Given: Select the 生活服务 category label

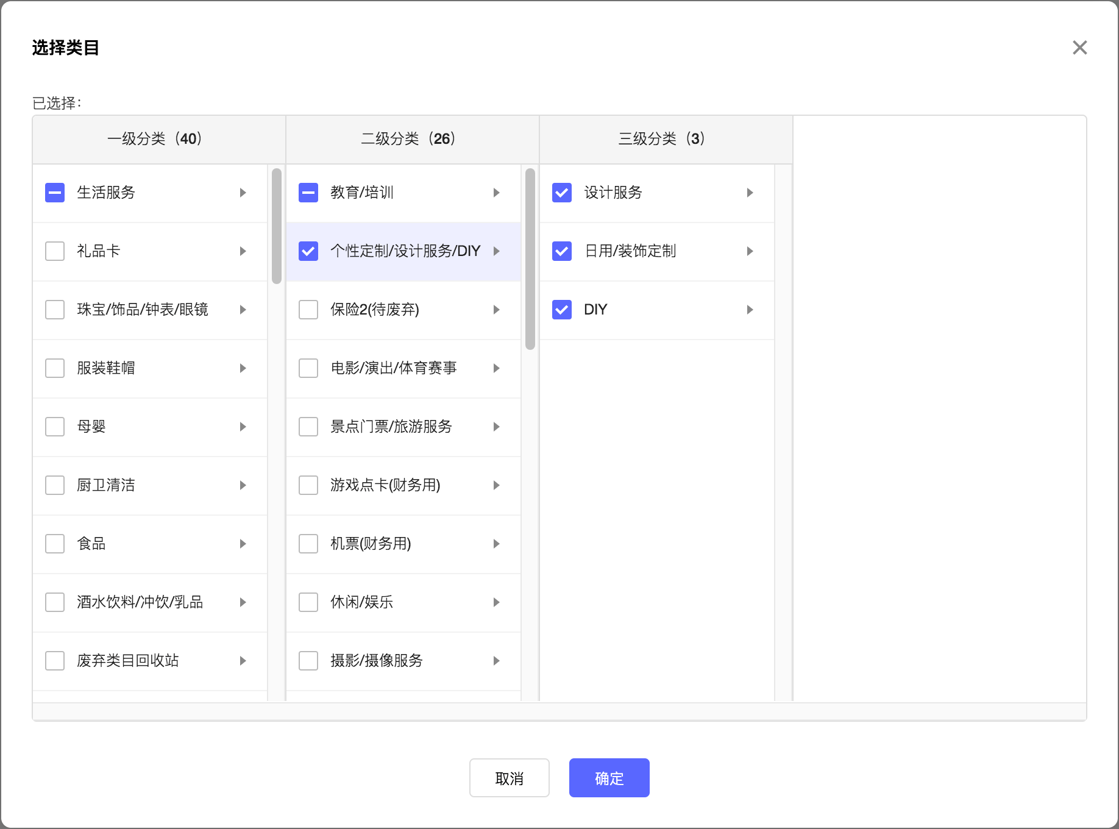Looking at the screenshot, I should [106, 193].
